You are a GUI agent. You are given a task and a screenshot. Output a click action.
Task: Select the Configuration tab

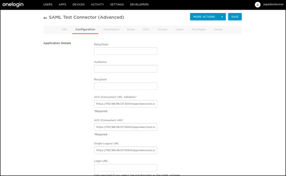pos(85,29)
